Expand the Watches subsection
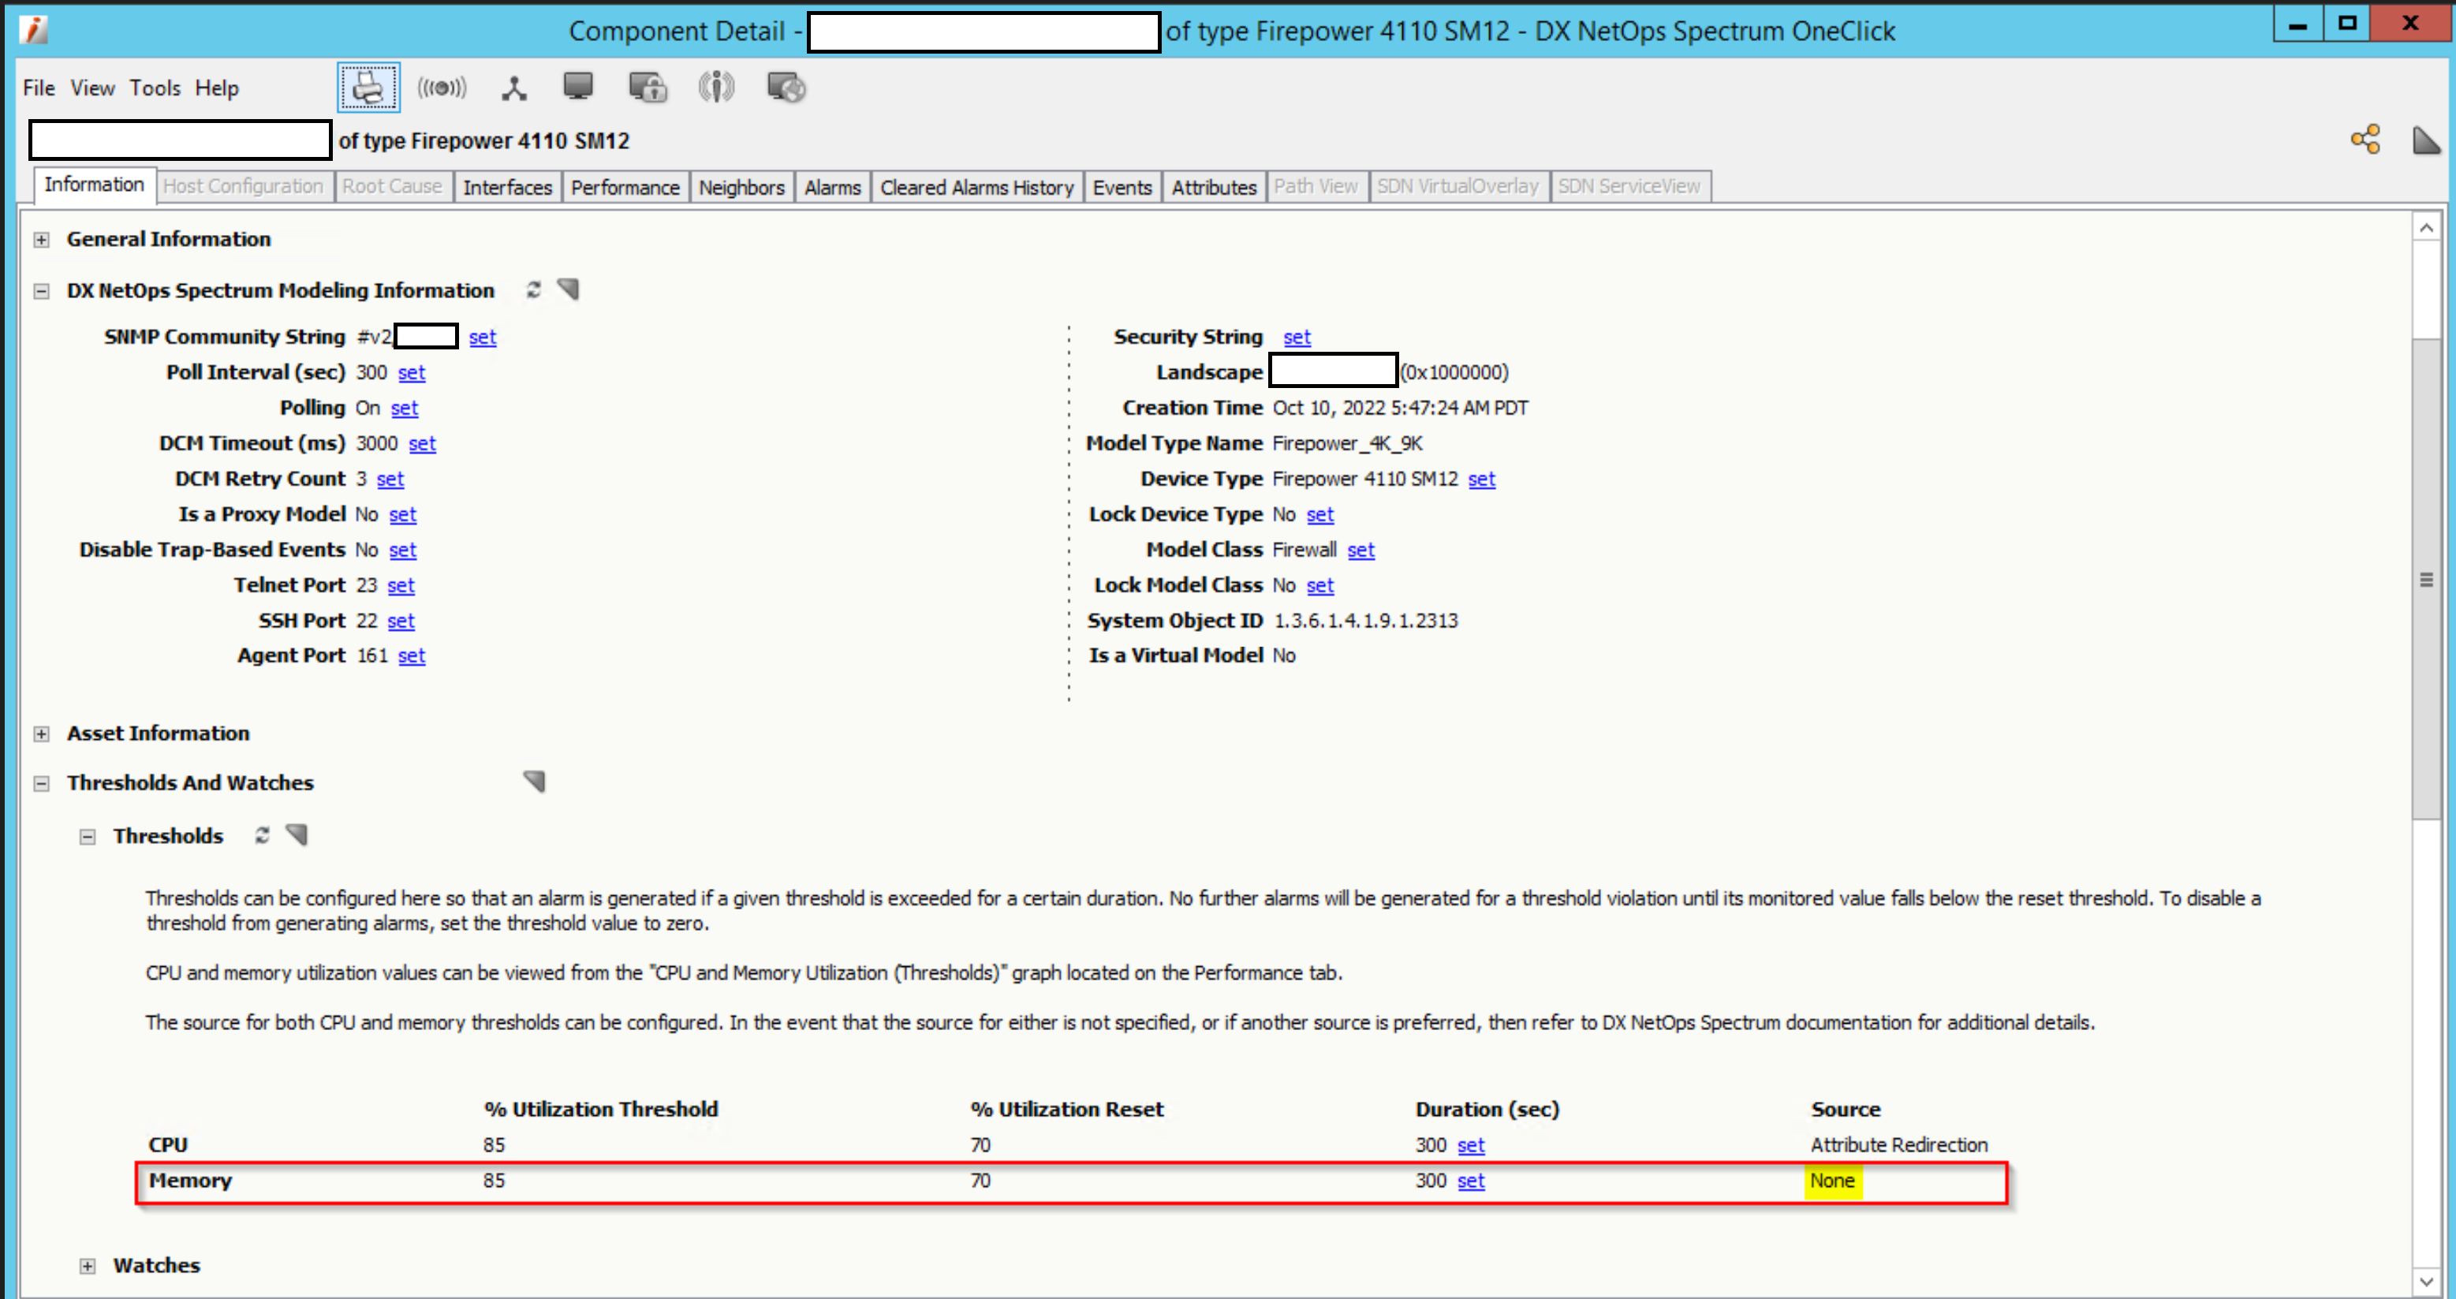The image size is (2456, 1299). click(x=88, y=1266)
